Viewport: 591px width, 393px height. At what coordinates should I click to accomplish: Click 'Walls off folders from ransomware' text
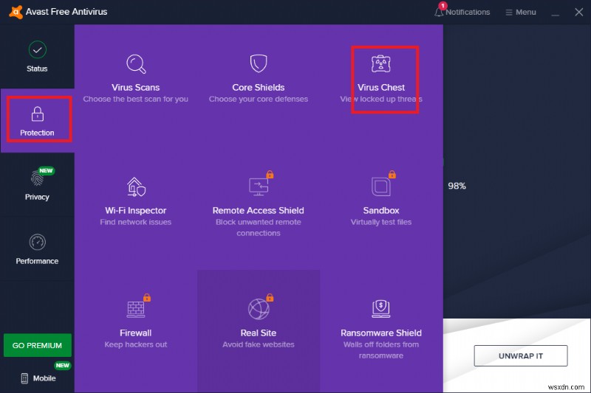[381, 350]
